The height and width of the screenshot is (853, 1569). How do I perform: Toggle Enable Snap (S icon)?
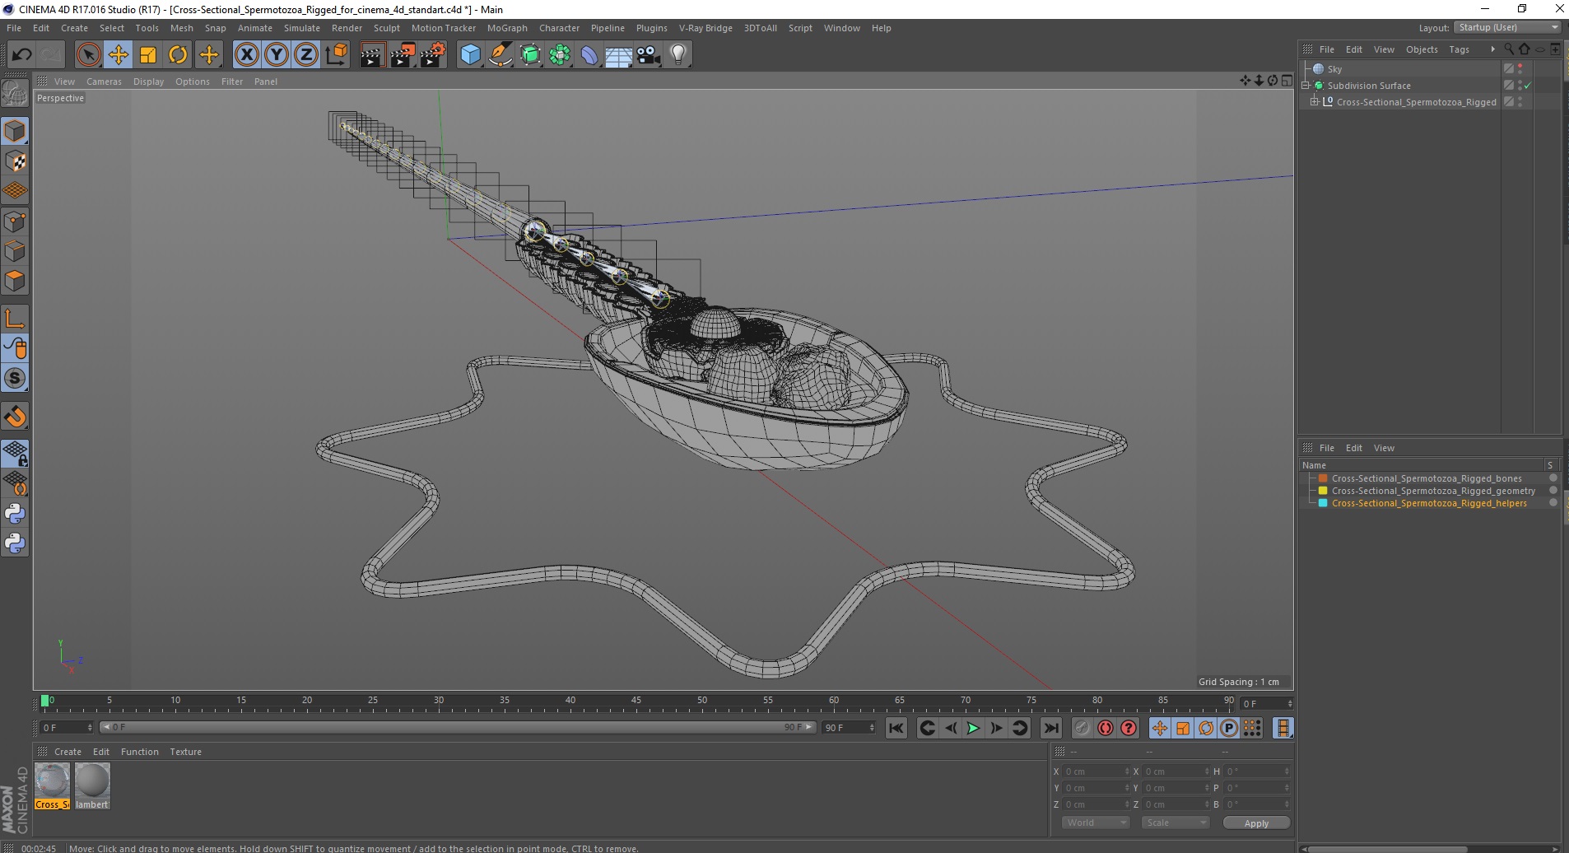pyautogui.click(x=15, y=379)
